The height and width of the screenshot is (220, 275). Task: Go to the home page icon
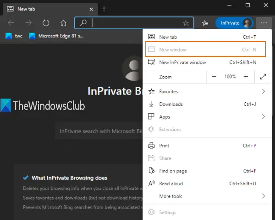(63, 23)
